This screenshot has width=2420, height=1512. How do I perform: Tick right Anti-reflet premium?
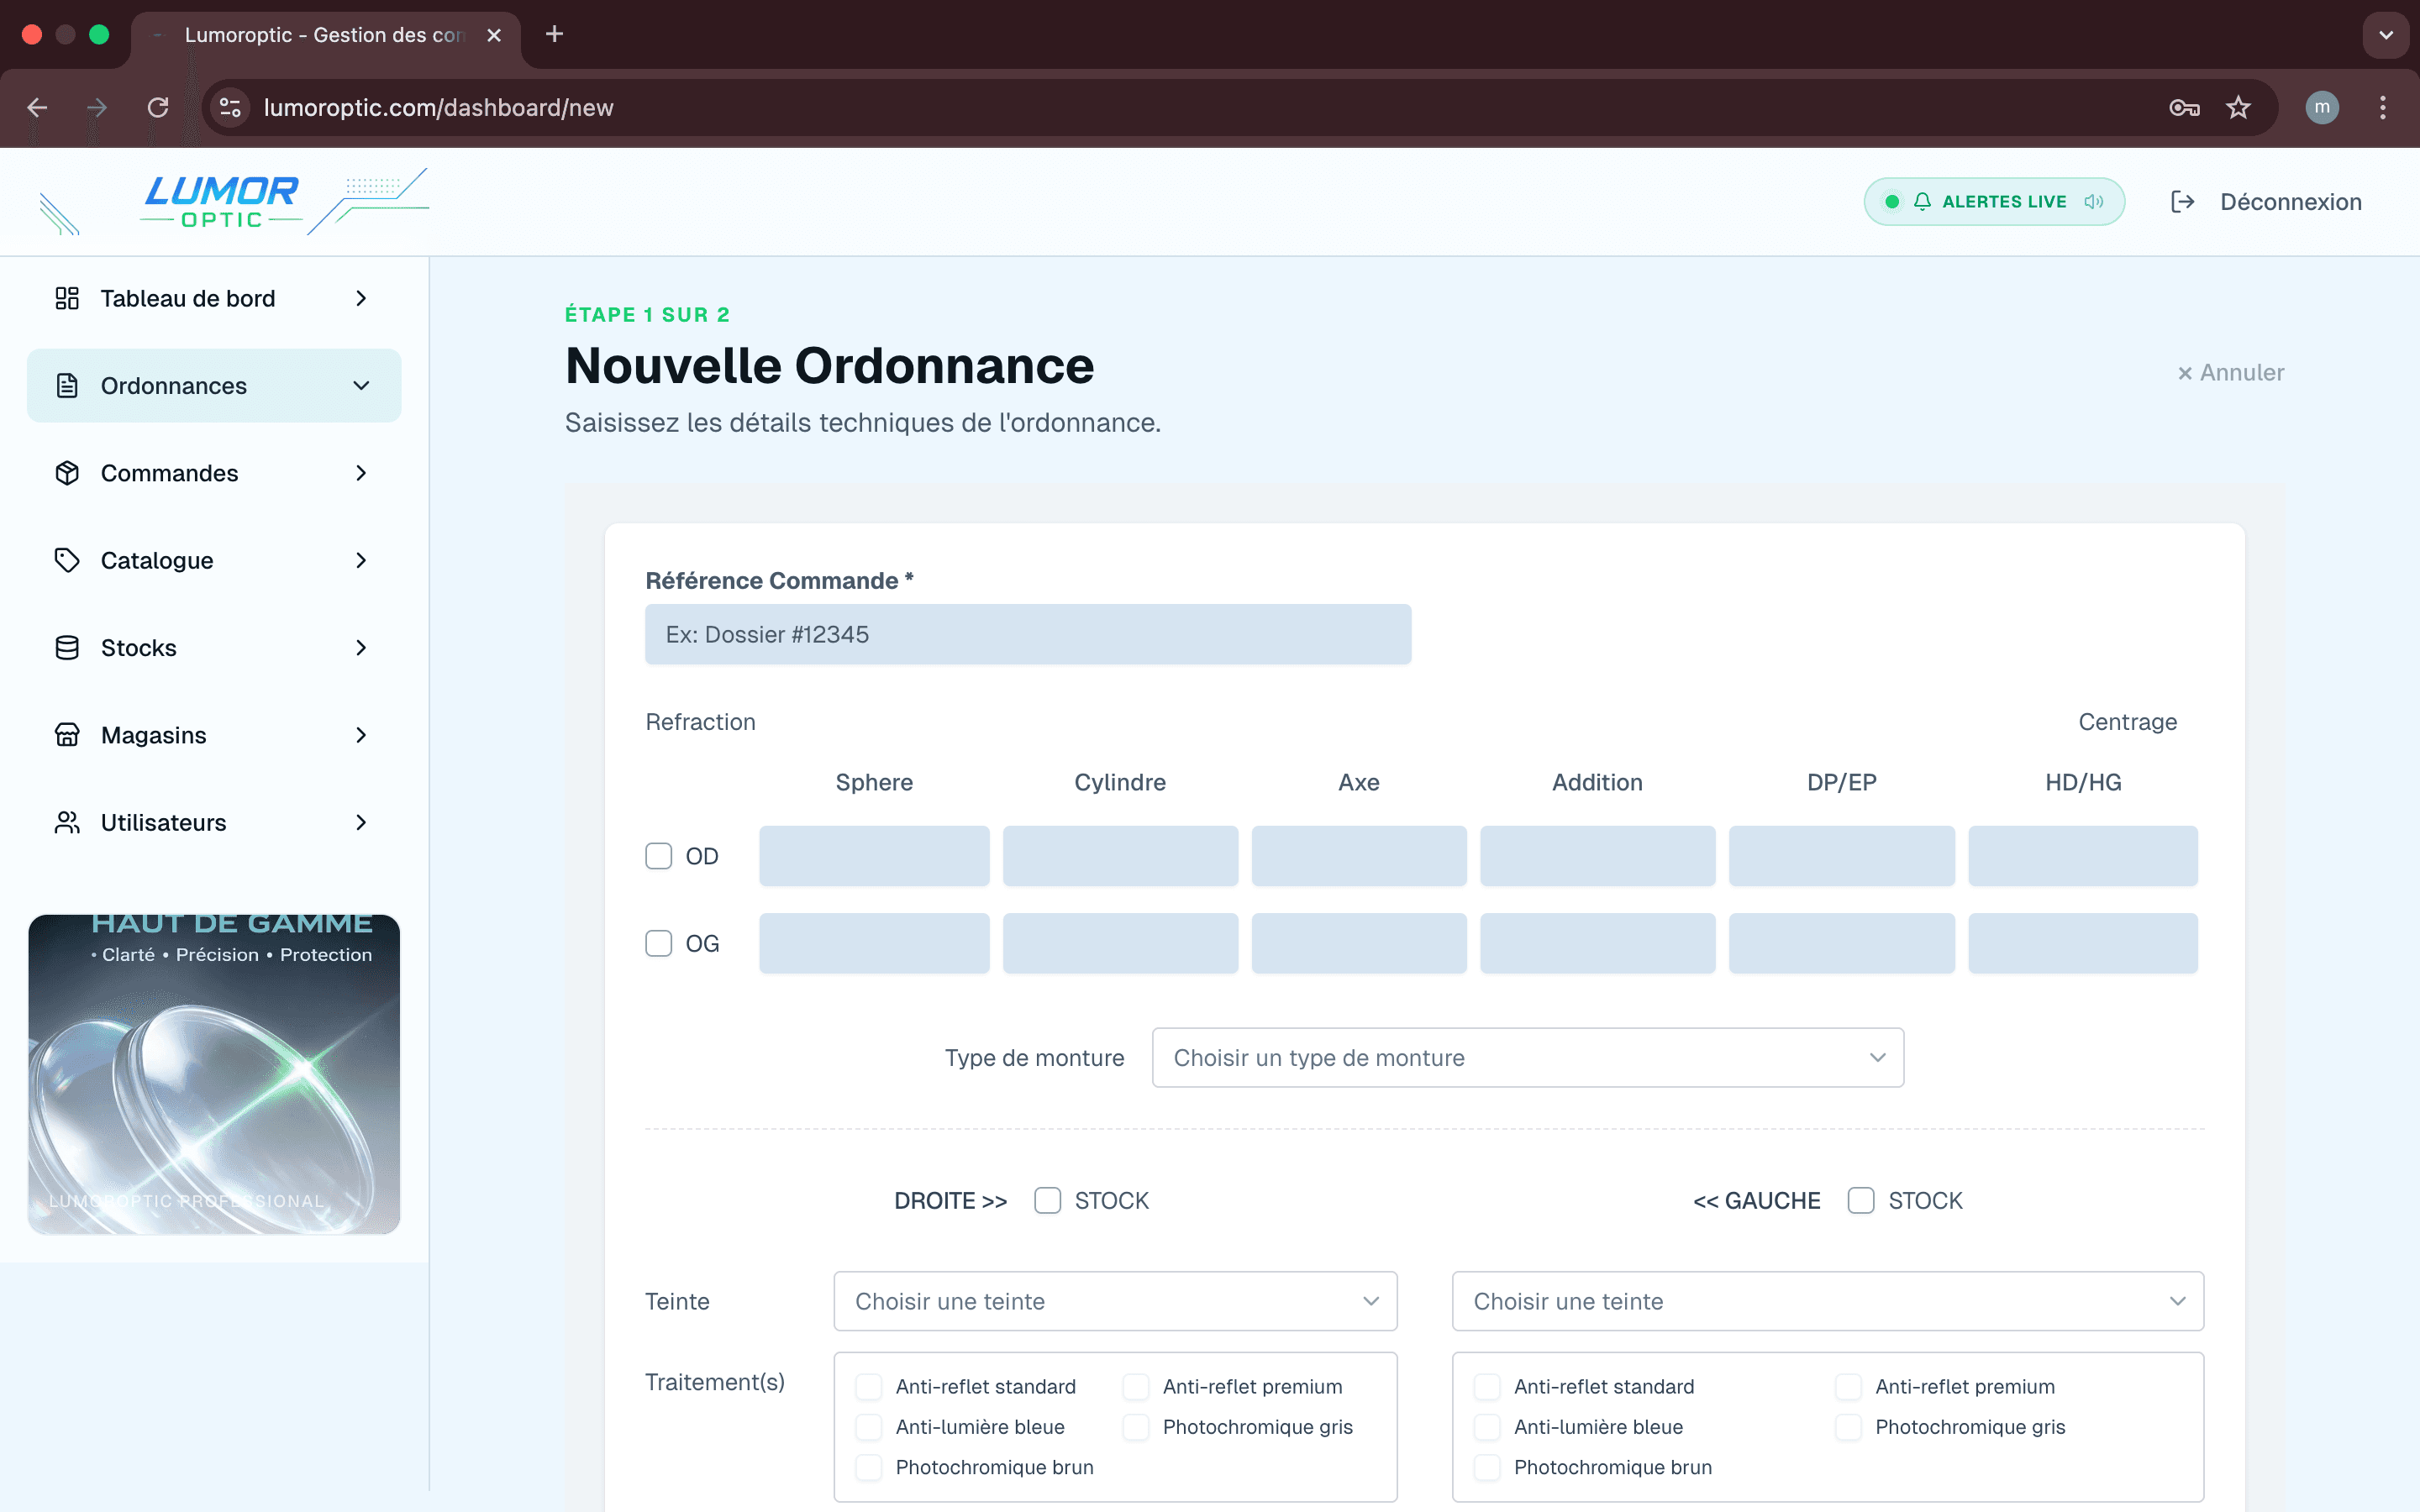(1136, 1386)
